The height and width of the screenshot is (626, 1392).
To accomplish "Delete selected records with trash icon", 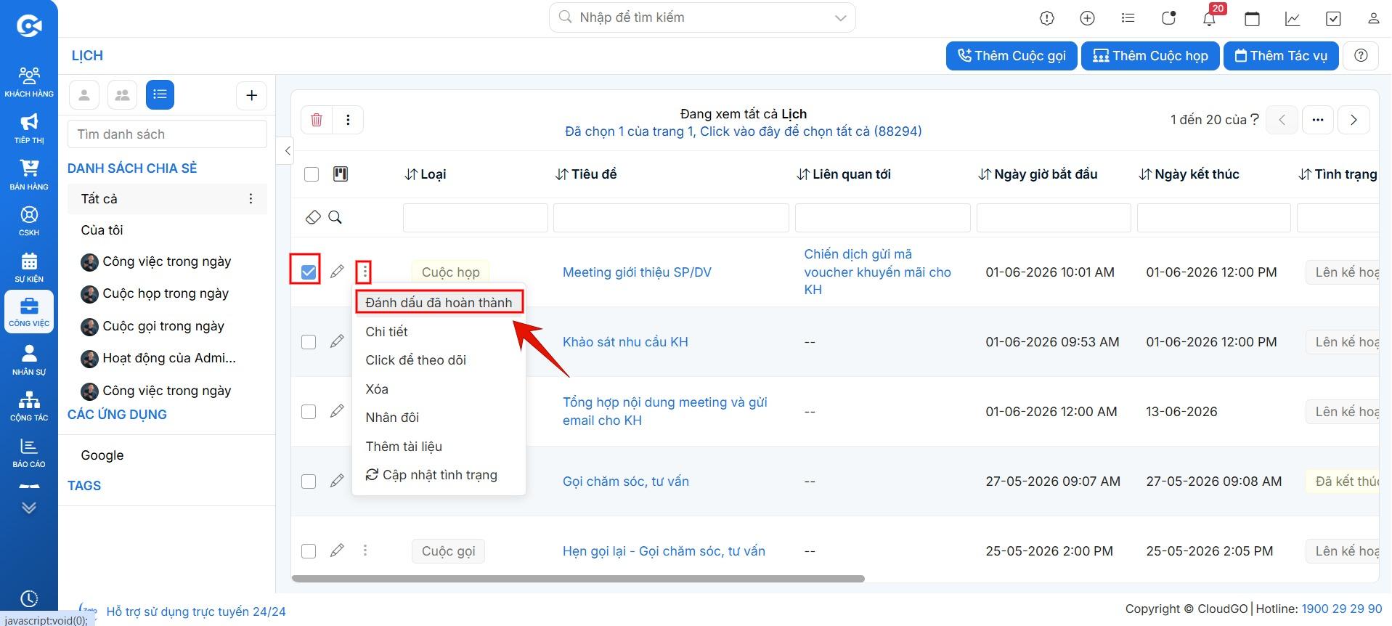I will (x=317, y=120).
